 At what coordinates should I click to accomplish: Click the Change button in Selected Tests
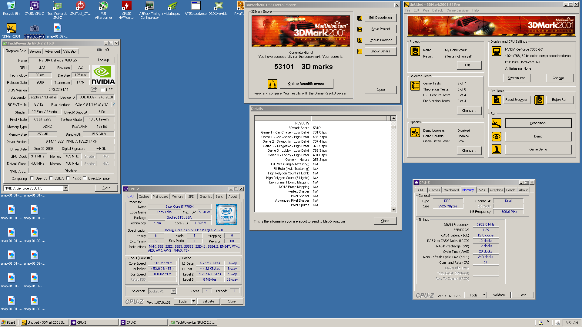click(469, 111)
